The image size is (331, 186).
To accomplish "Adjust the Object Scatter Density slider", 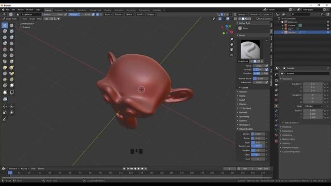I will point(258,134).
